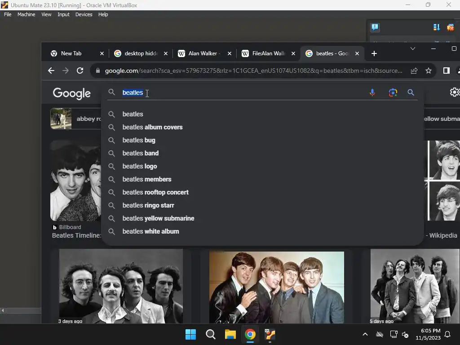Screen dimensions: 460x345
Task: Click the blue arrows icon in VirtualBox panel
Action: tap(437, 27)
